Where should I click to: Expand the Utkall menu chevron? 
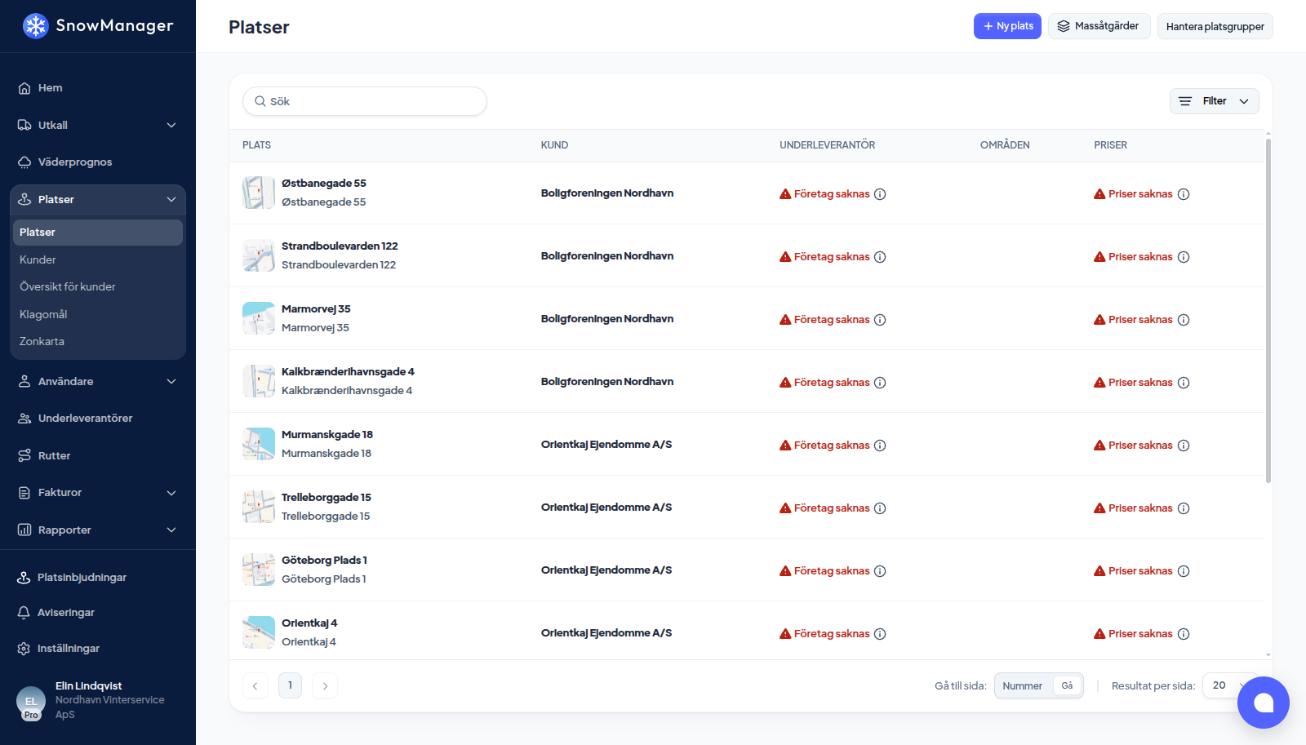(171, 125)
